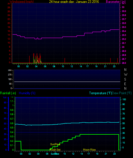Screen dimensions: 133x158
Task: Click the Barometer (in) axis title
Action: coord(116,2)
